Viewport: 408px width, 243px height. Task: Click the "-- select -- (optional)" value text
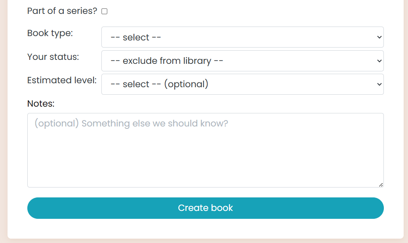coord(160,84)
